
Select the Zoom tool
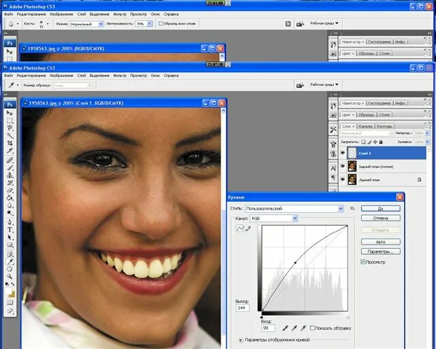tap(10, 277)
